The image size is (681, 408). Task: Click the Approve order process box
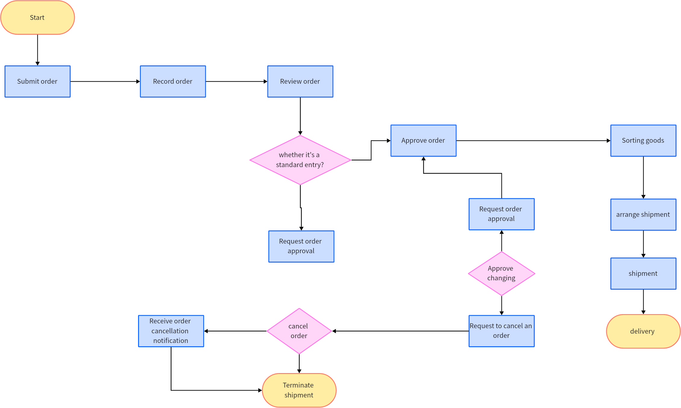click(x=421, y=141)
